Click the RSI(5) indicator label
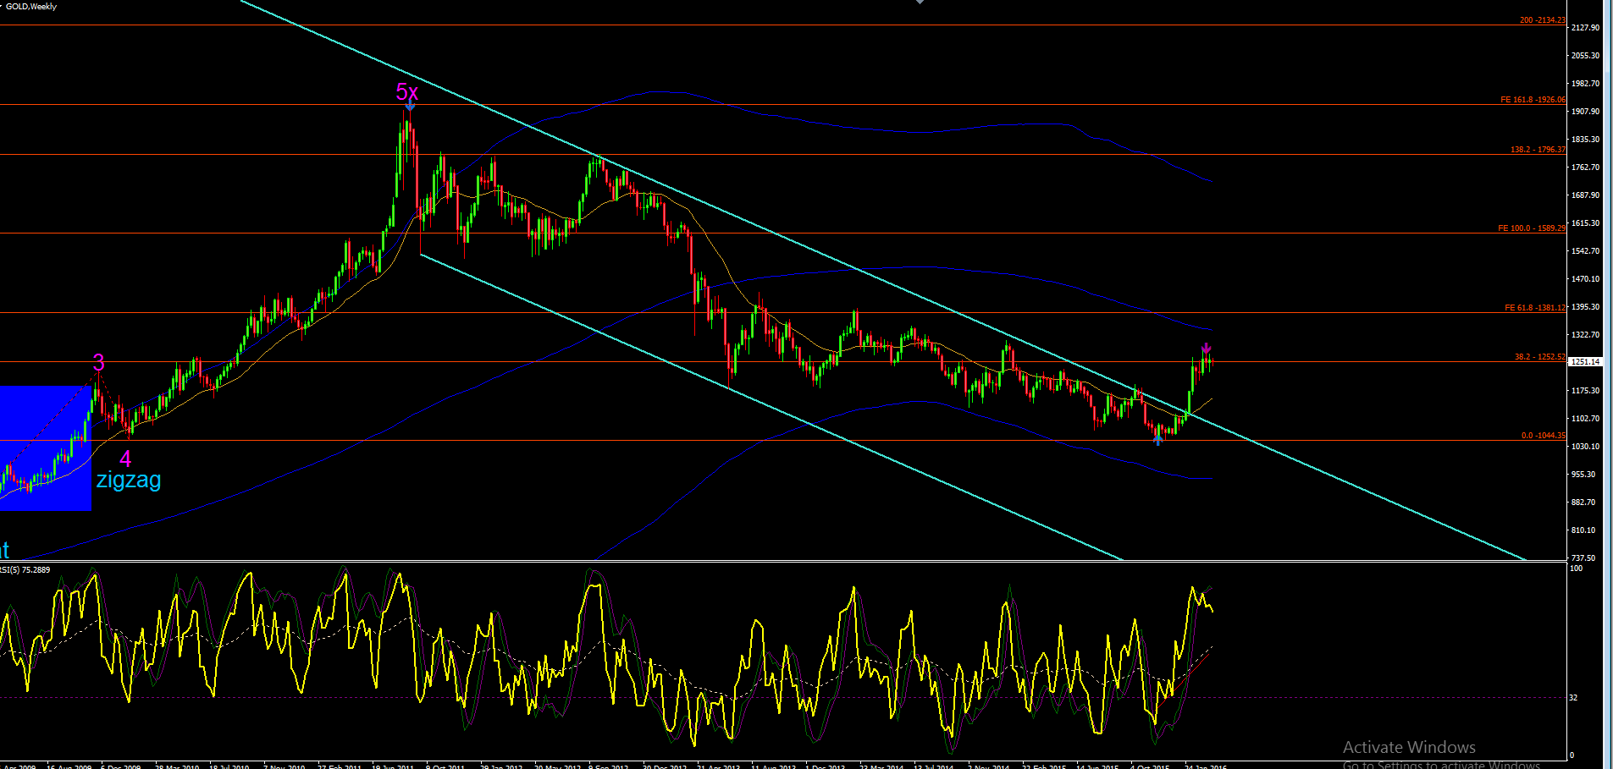This screenshot has height=769, width=1613. click(25, 570)
